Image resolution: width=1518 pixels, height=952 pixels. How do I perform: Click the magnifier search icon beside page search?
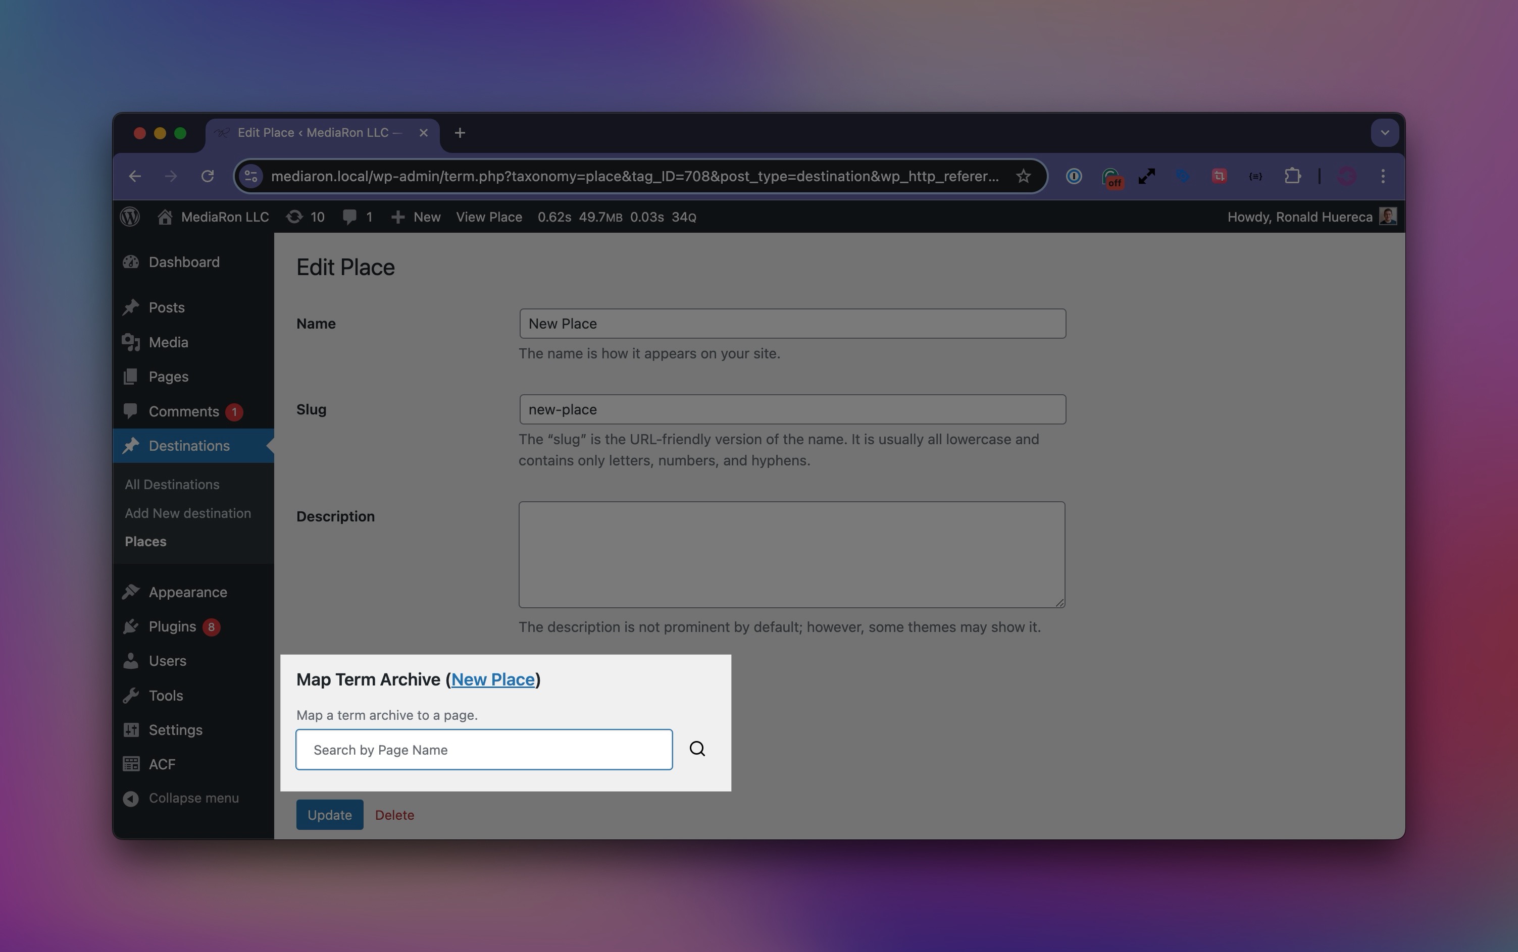coord(697,749)
